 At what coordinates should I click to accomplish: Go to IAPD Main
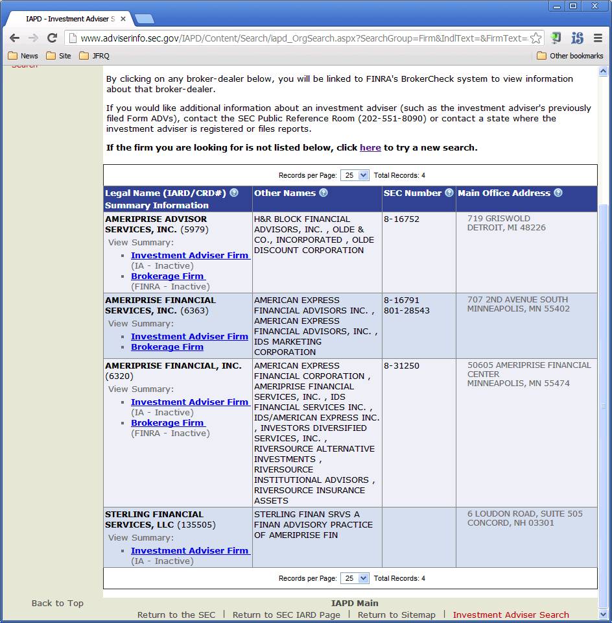coord(355,603)
